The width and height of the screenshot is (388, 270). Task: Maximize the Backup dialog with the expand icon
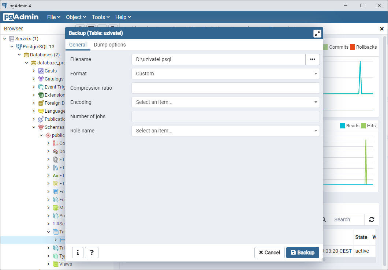click(x=317, y=33)
